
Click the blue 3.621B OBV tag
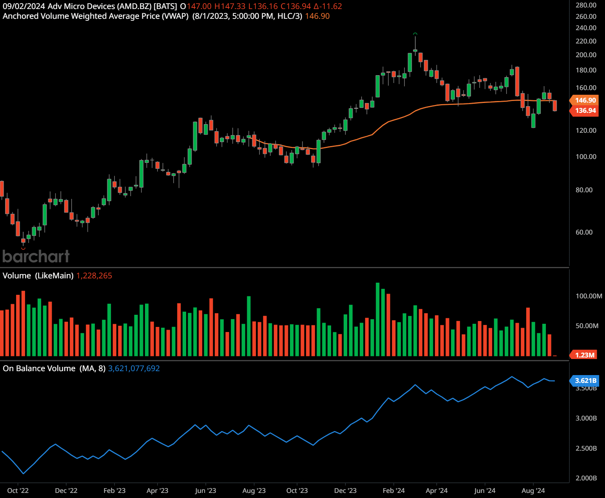[x=584, y=381]
